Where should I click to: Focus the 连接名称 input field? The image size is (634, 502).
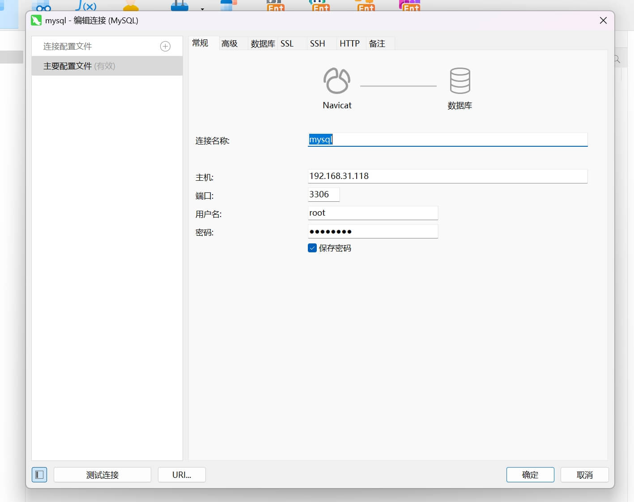447,140
